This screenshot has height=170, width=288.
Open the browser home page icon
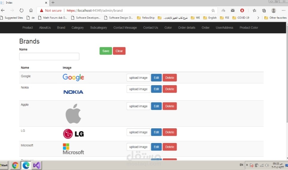click(31, 10)
